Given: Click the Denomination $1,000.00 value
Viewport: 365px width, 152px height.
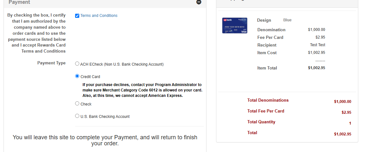Looking at the screenshot, I should click(x=316, y=29).
